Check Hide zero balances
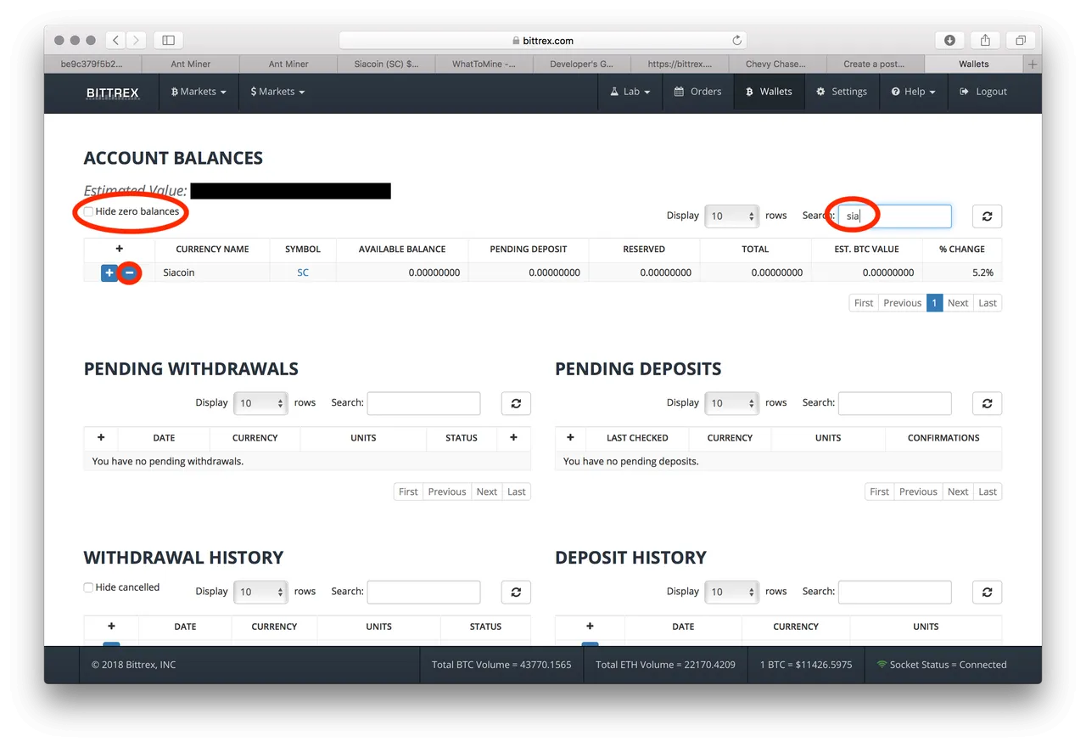This screenshot has width=1086, height=747. [88, 211]
